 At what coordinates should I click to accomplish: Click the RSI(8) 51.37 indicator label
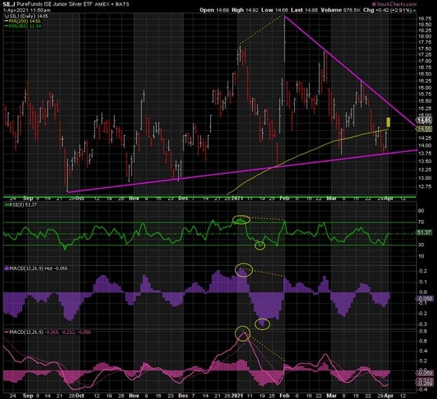pos(20,205)
